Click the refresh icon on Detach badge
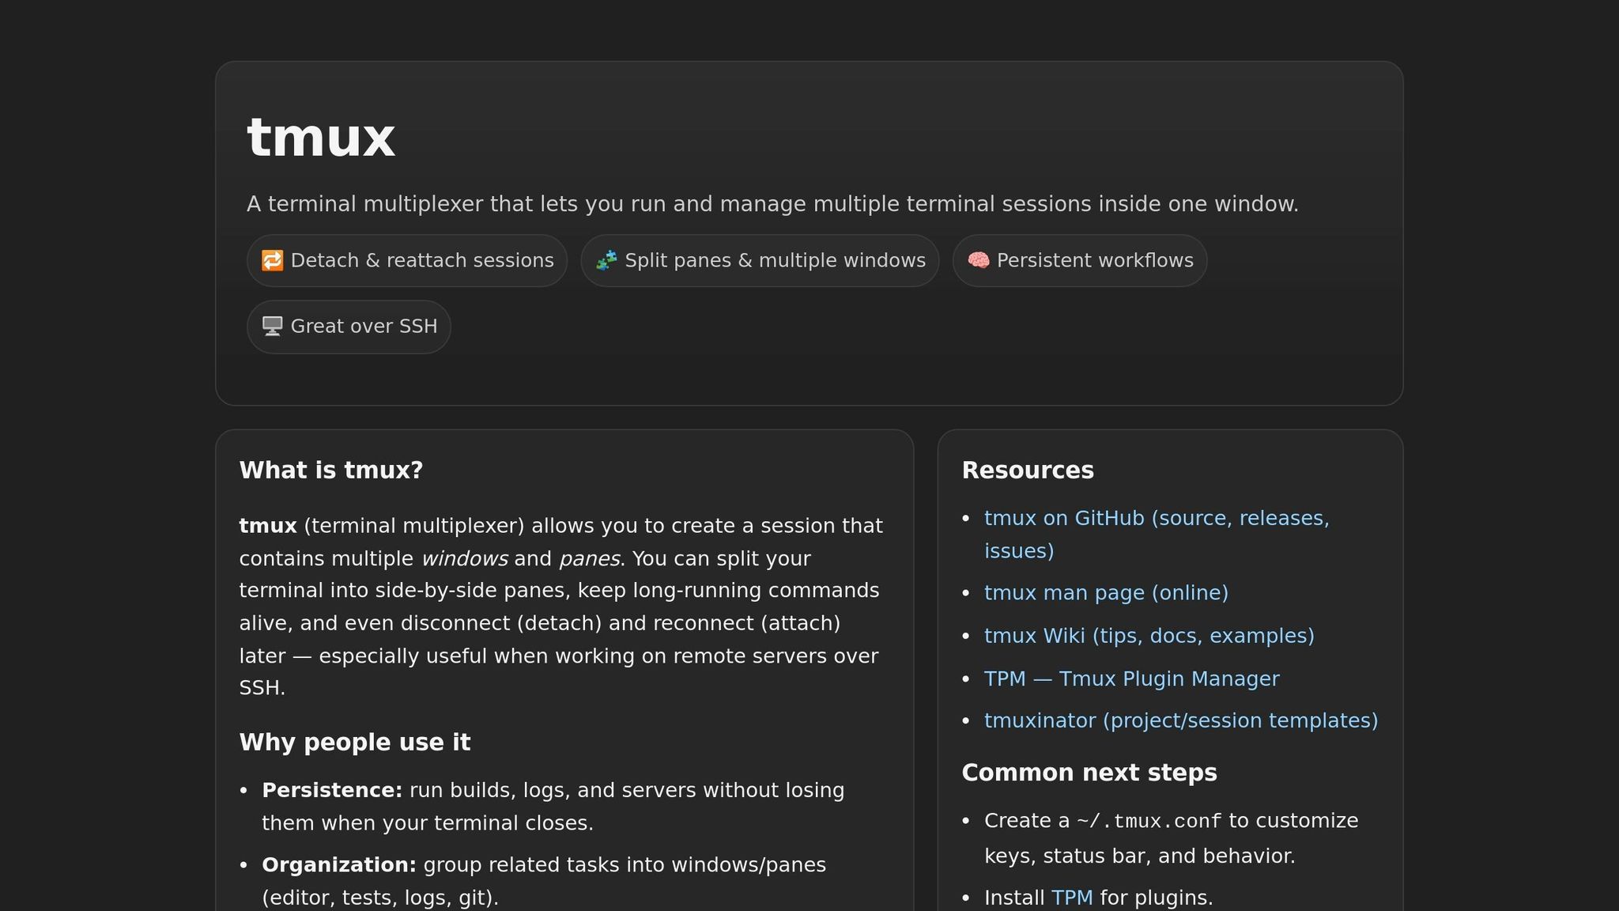This screenshot has height=911, width=1619. click(x=272, y=260)
